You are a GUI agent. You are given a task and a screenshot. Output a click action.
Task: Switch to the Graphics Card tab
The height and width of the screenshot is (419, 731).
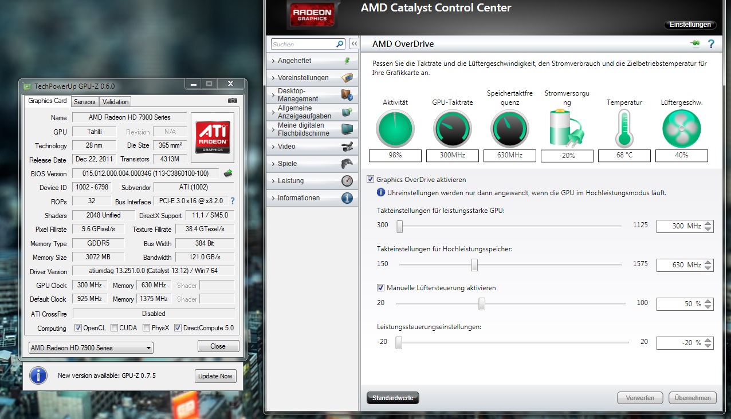[48, 101]
